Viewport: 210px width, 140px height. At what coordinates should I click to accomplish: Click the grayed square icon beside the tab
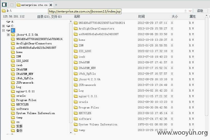coord(12,5)
